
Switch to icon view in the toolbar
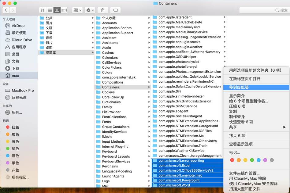43,10
